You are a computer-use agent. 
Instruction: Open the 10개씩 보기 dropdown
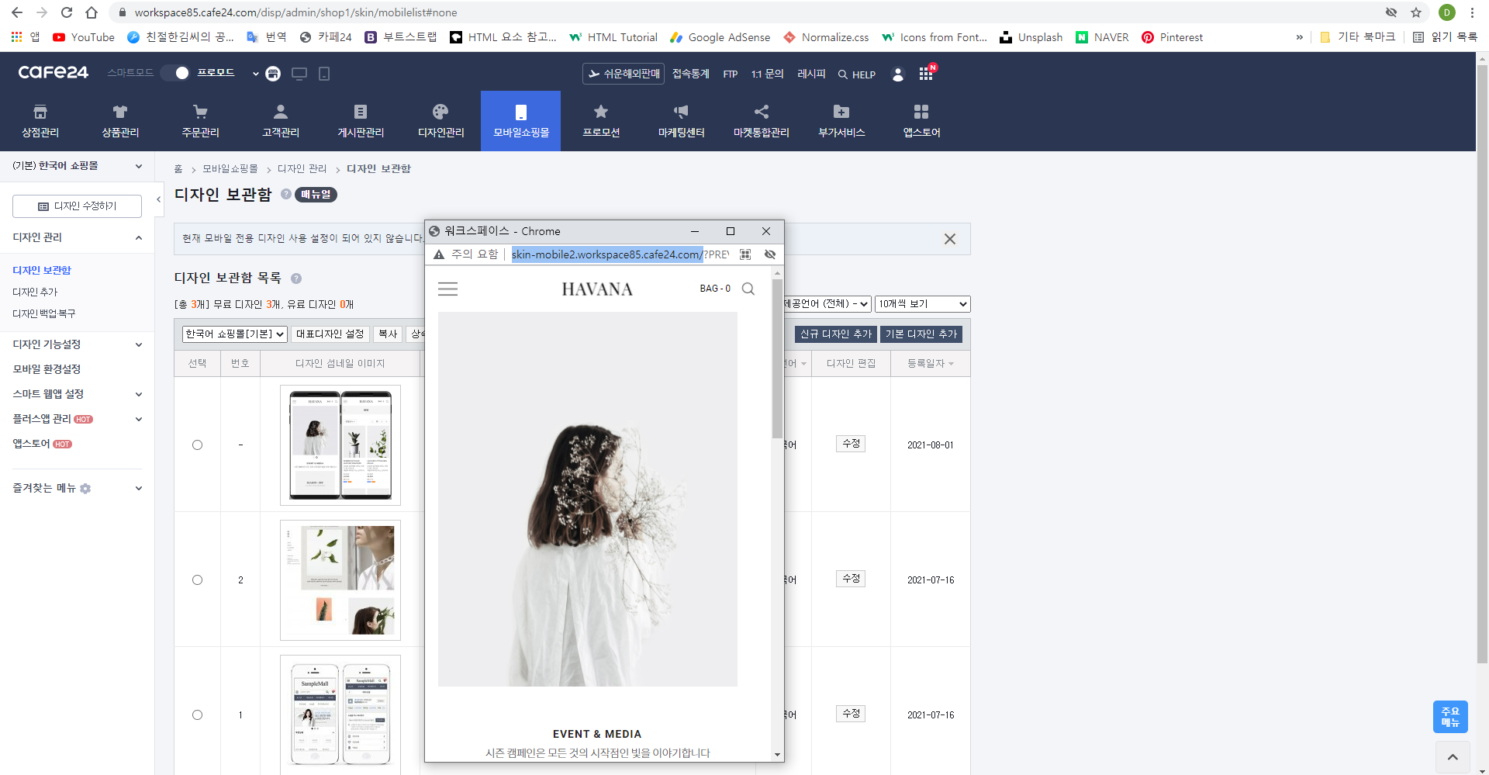[x=922, y=304]
